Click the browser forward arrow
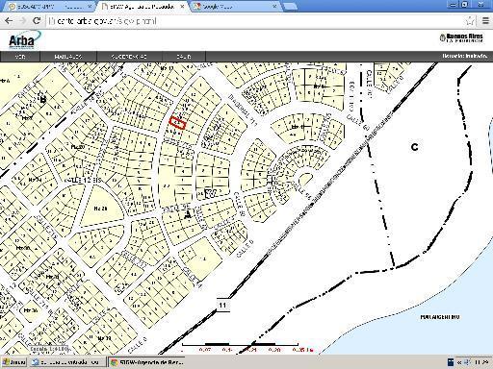 [22, 21]
